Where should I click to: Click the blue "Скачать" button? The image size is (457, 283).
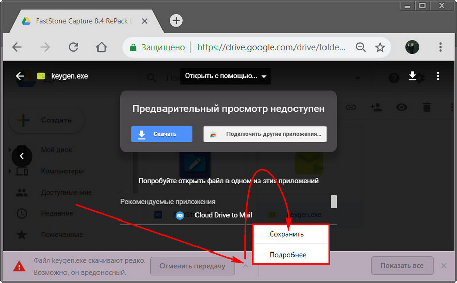(162, 134)
